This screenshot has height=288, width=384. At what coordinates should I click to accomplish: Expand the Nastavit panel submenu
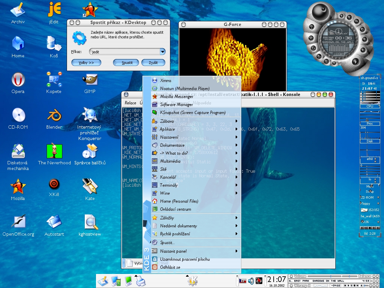click(196, 251)
